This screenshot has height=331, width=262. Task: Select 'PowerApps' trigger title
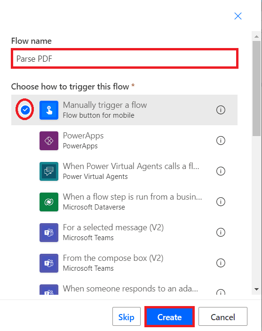click(x=83, y=136)
